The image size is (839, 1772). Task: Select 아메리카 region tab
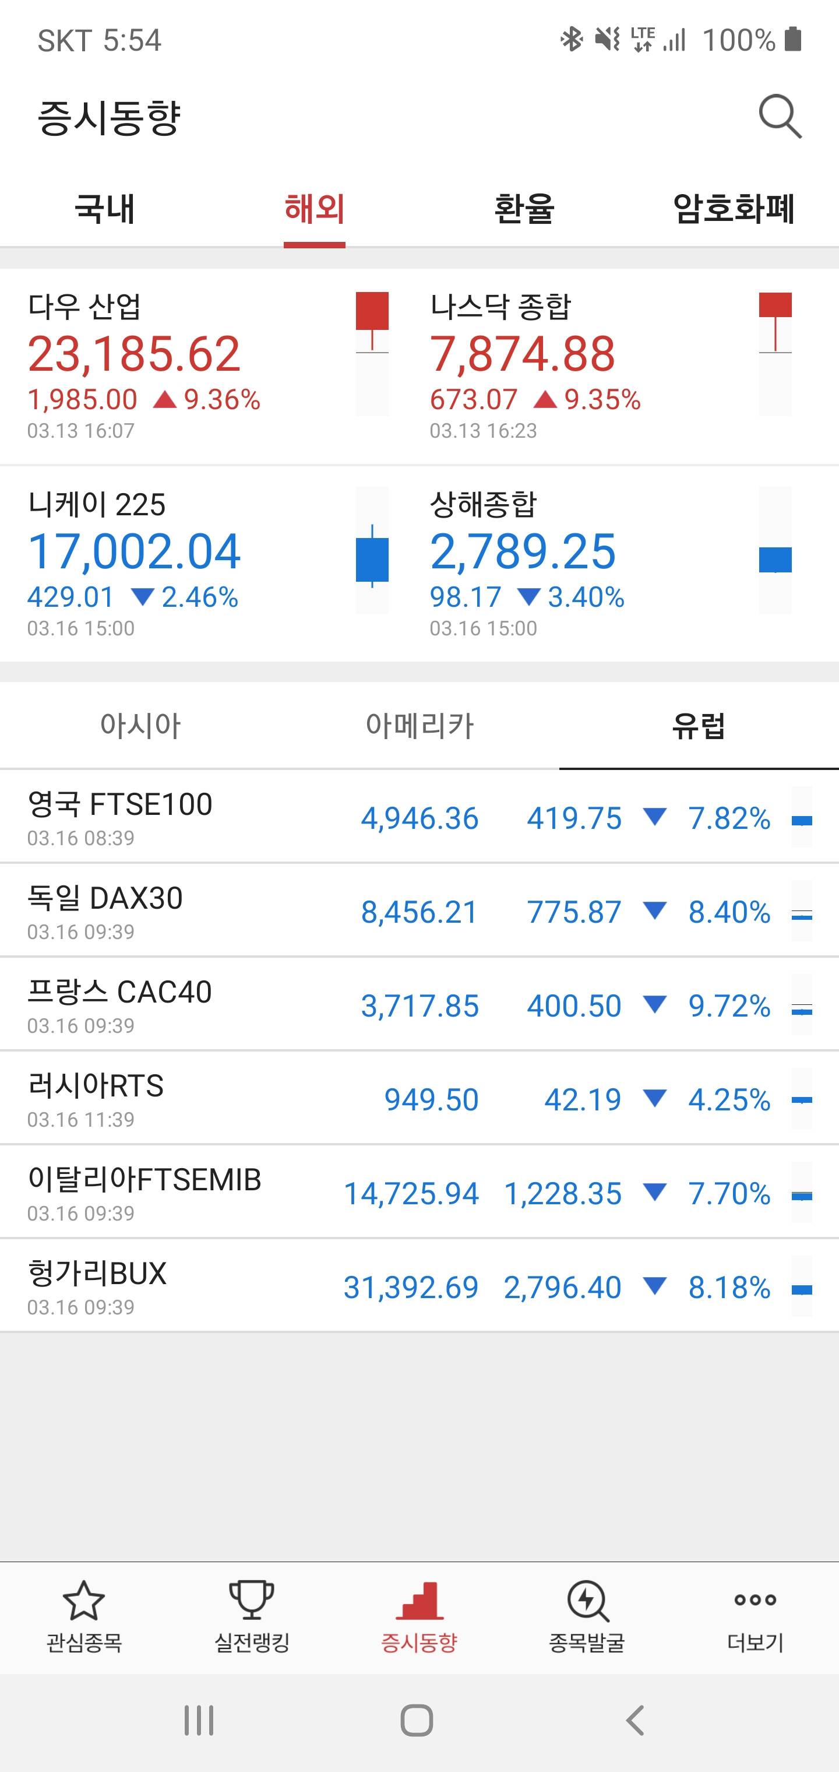419,726
